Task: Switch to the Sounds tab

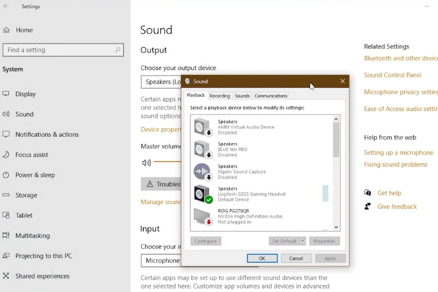Action: (x=242, y=96)
